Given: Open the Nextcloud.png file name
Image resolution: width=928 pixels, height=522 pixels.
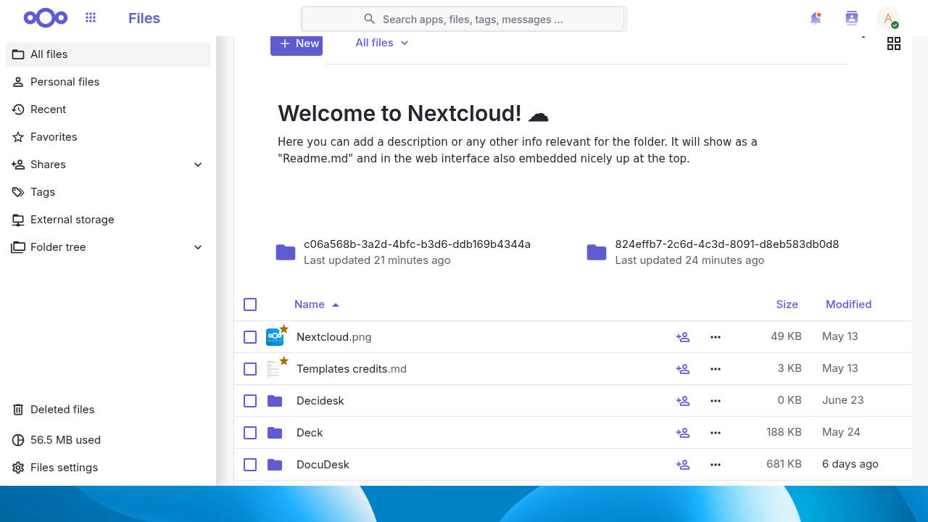Looking at the screenshot, I should [334, 337].
